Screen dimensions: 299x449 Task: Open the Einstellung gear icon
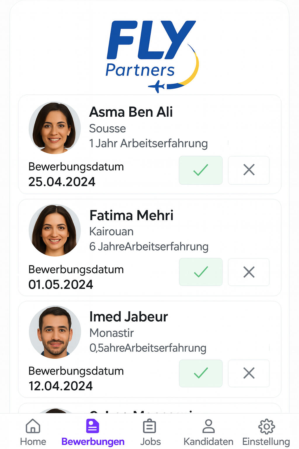(x=266, y=426)
